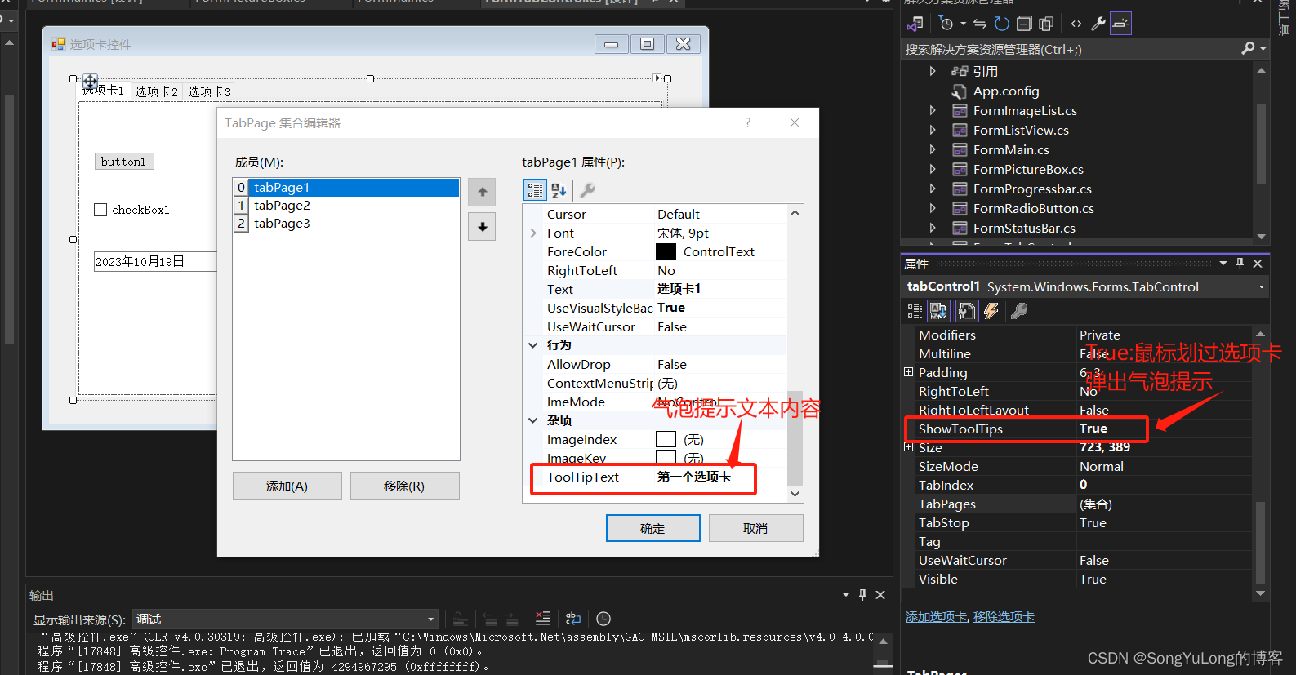
Task: Click 添加选项卡 link
Action: tap(936, 617)
